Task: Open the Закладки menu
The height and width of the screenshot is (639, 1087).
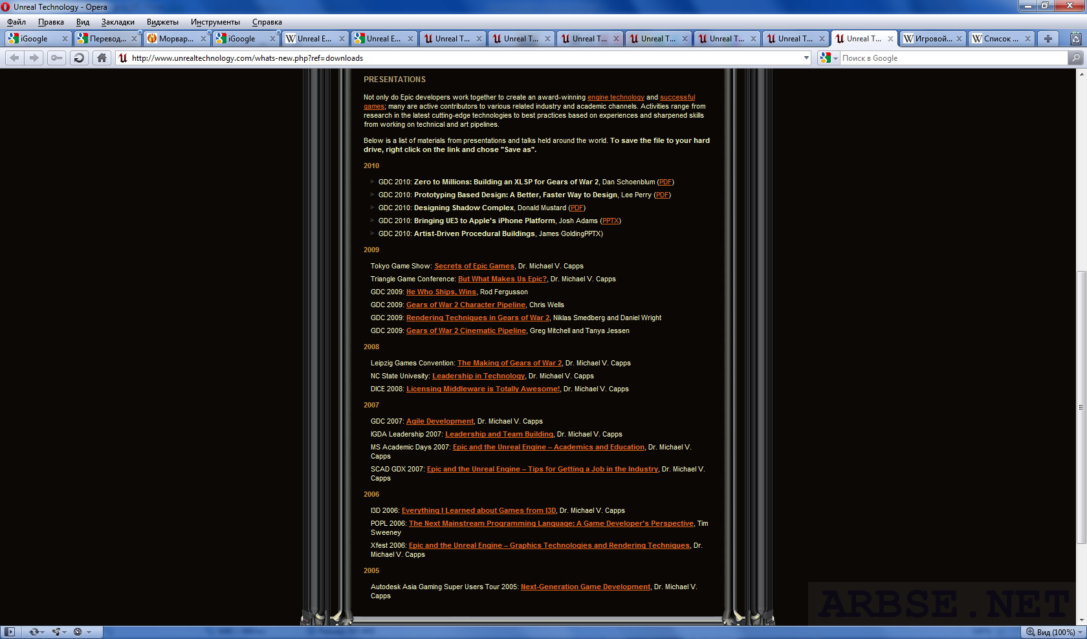Action: tap(118, 22)
